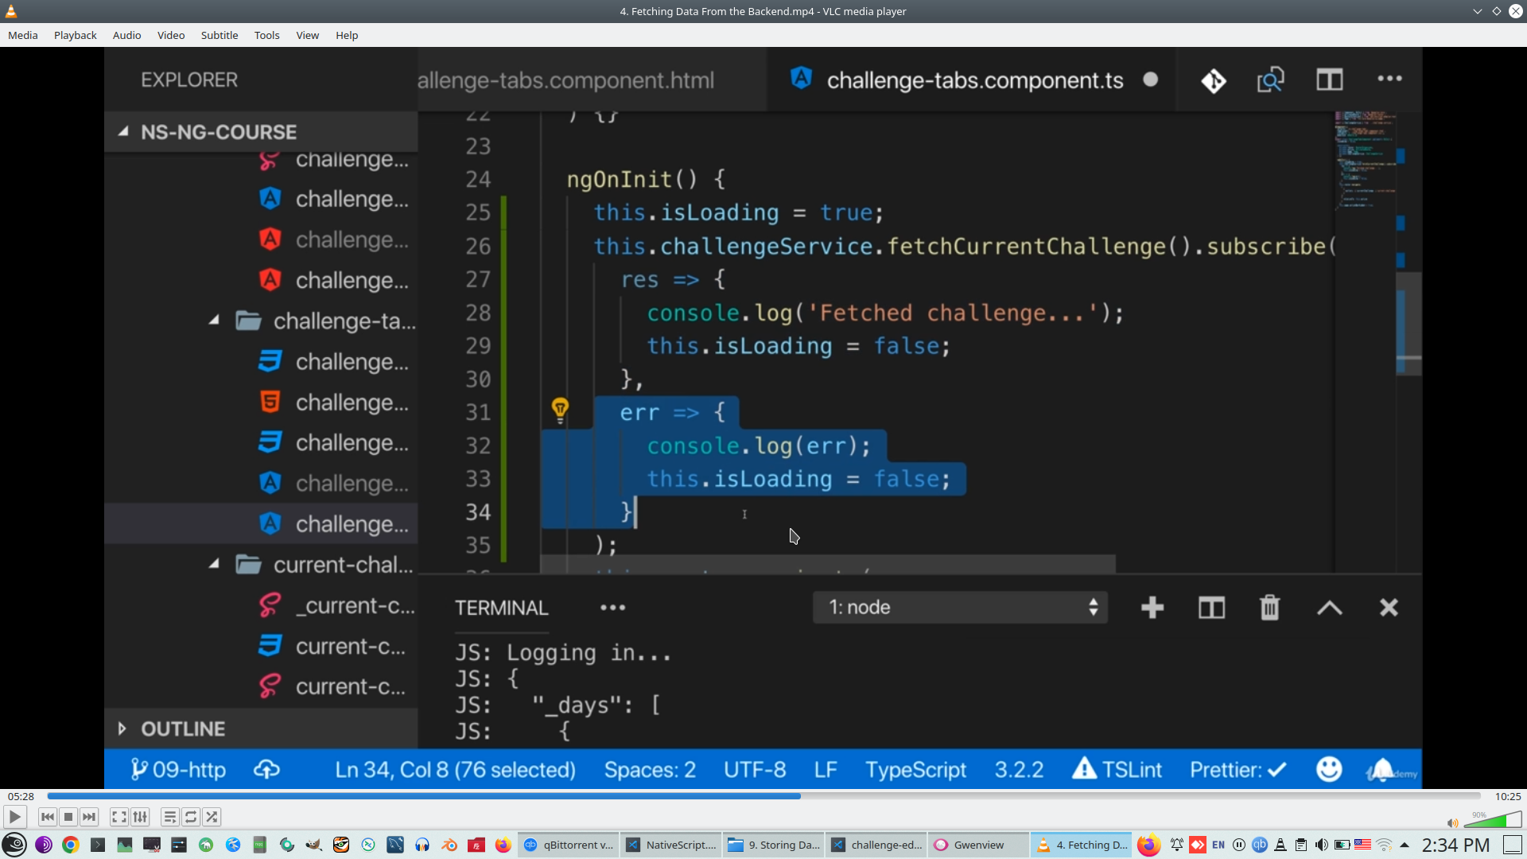Skip to the next media track

click(89, 817)
